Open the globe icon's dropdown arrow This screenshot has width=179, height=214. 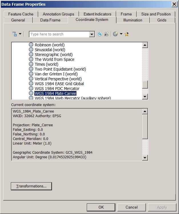[121, 34]
